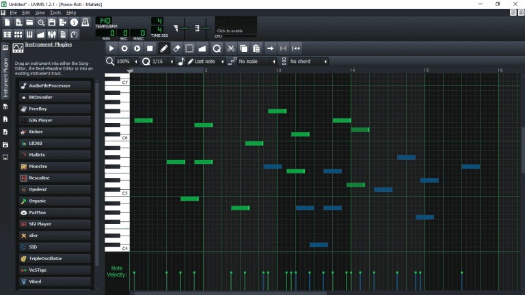Open the Edit menu

point(26,13)
